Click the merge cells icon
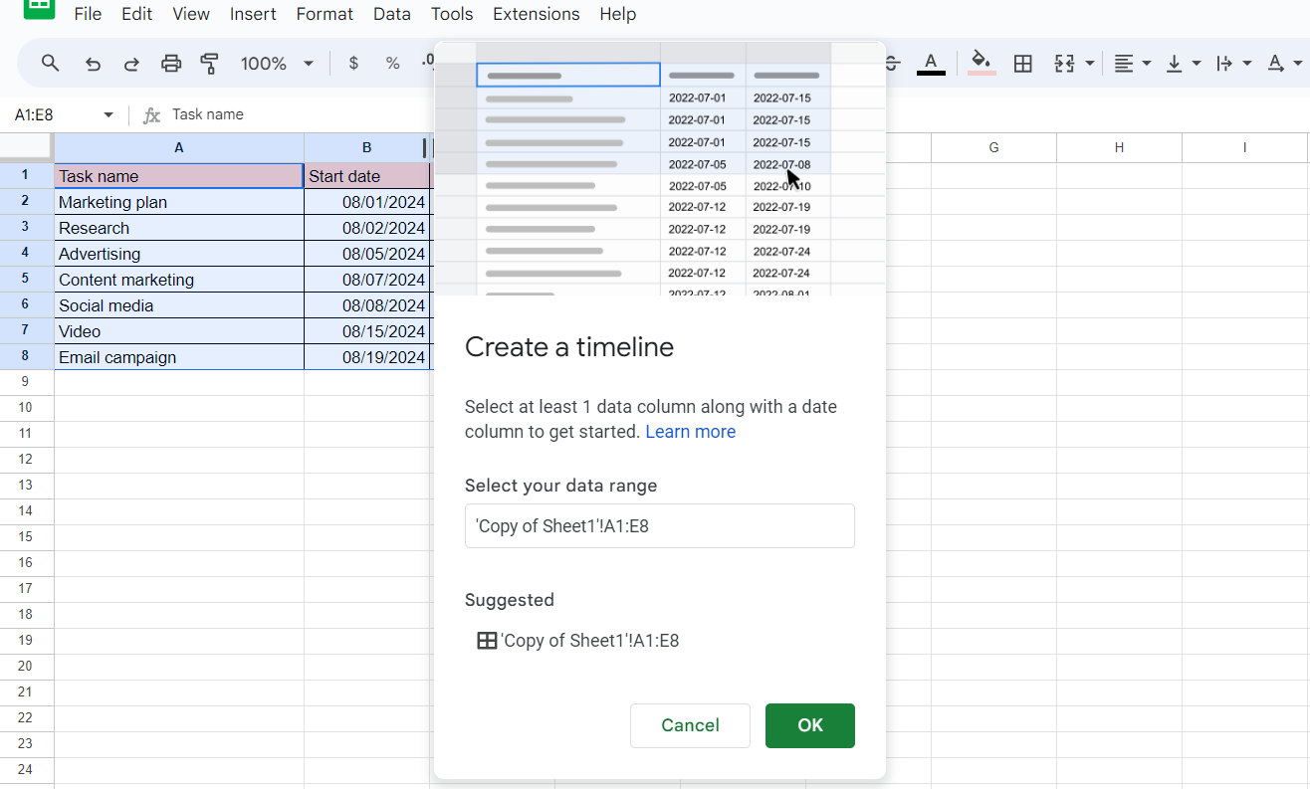The height and width of the screenshot is (789, 1310). pyautogui.click(x=1064, y=64)
